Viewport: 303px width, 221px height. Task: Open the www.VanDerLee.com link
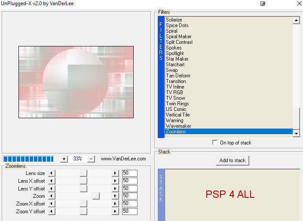pos(124,159)
